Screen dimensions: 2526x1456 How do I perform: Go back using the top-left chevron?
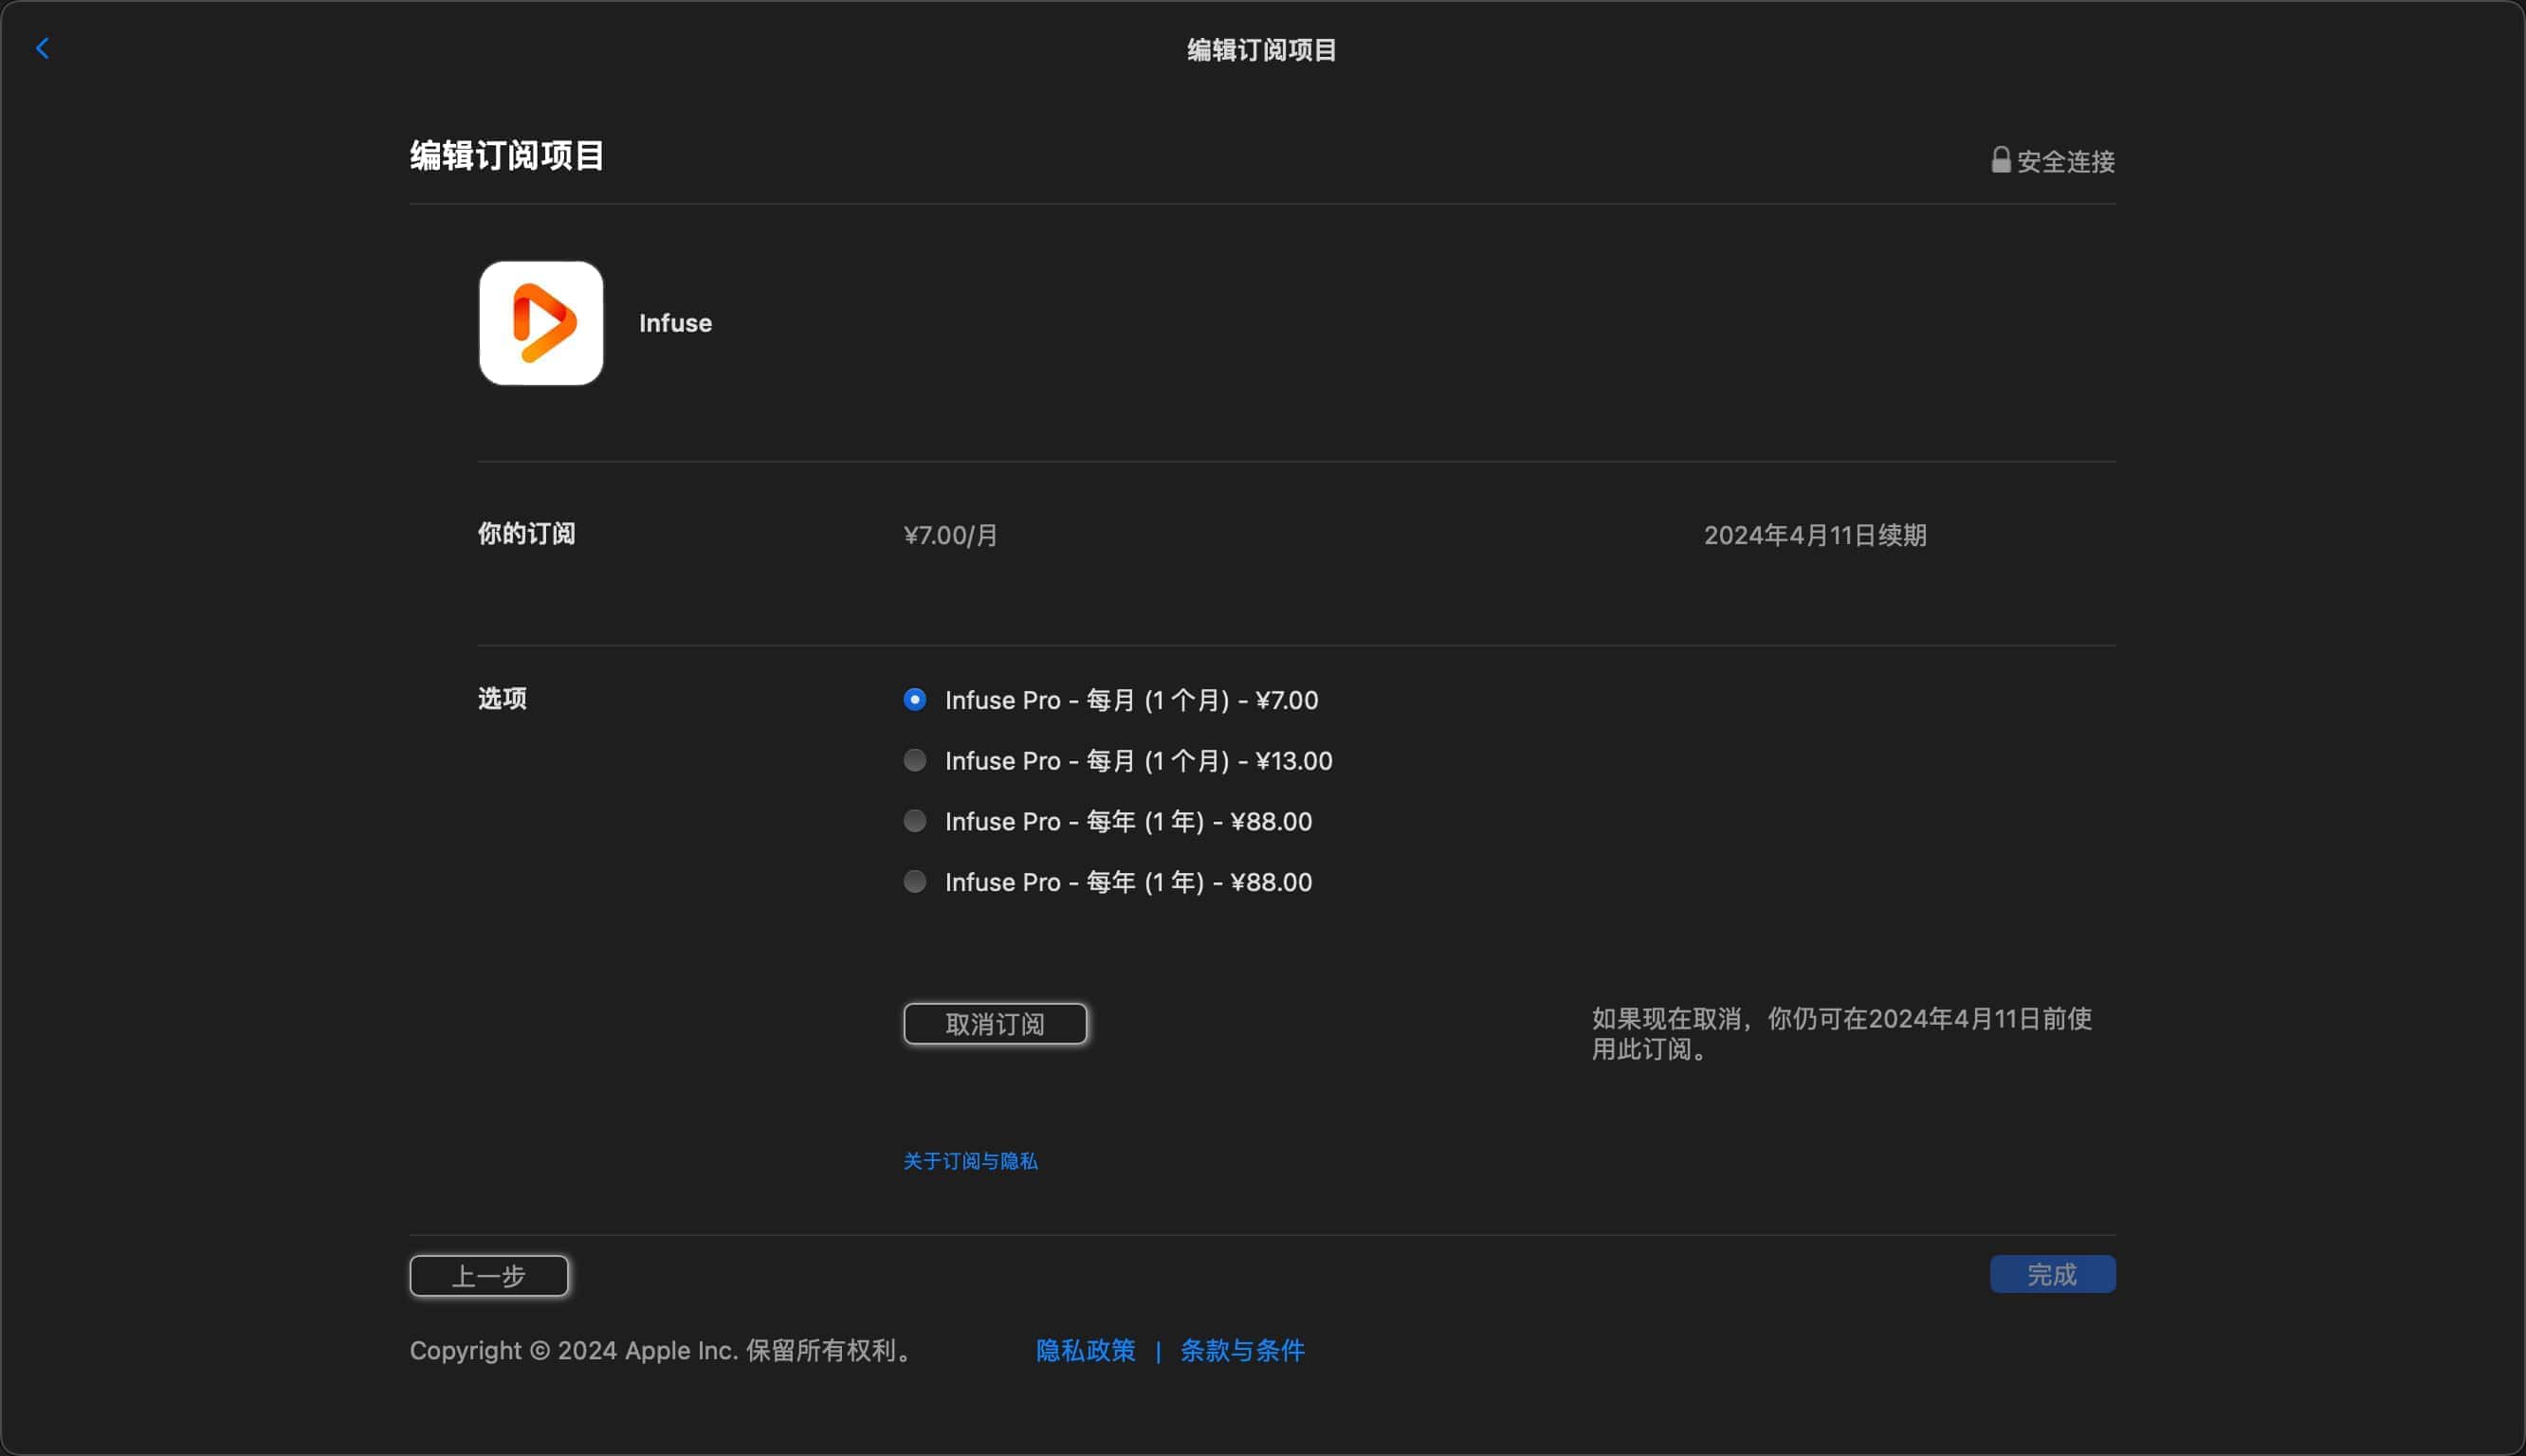(x=42, y=48)
